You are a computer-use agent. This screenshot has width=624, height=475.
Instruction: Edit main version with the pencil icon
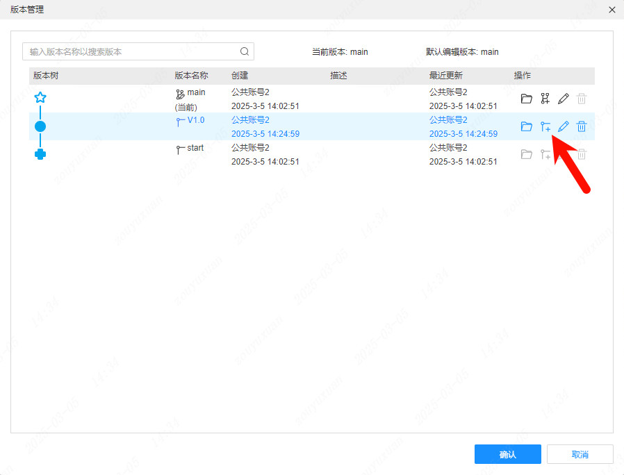pos(563,98)
